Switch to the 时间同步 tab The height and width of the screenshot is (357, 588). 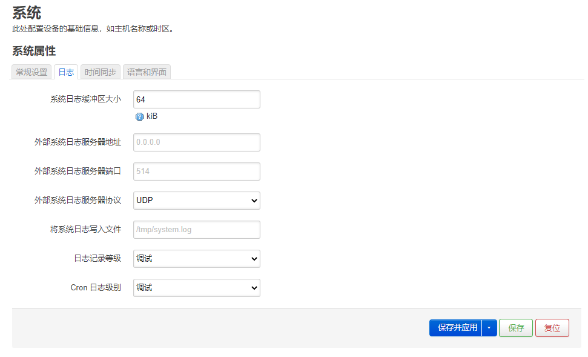[x=101, y=72]
